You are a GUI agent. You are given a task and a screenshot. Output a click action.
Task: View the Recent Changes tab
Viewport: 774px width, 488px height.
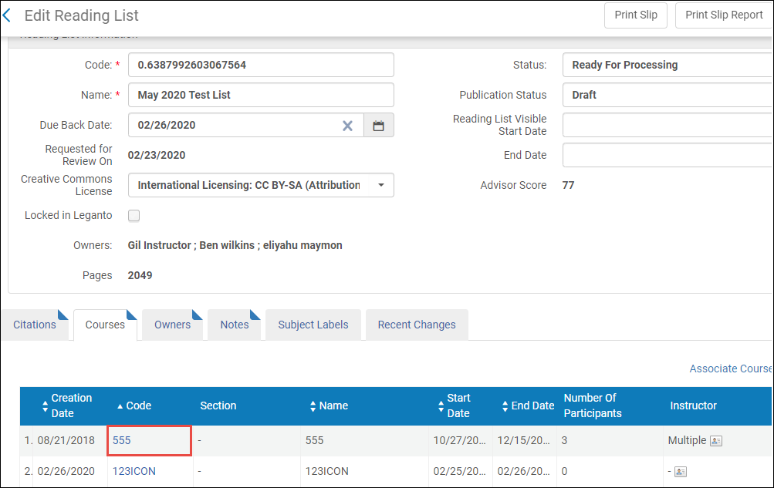pos(417,325)
